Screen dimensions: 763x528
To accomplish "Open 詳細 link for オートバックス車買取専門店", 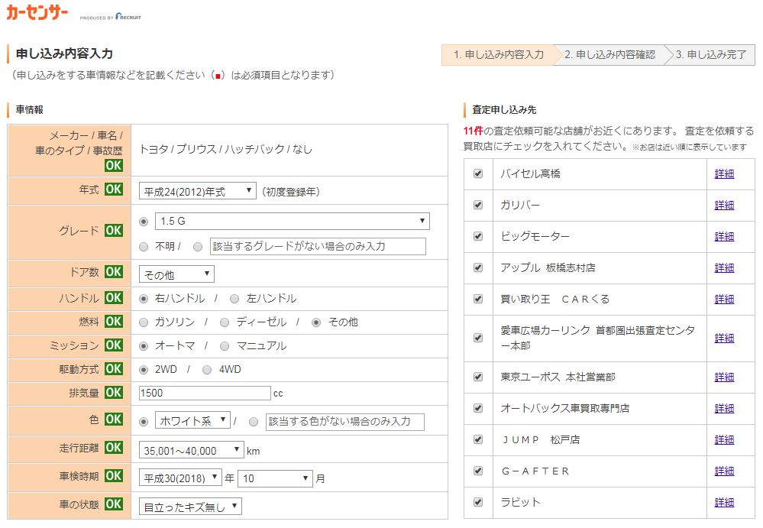I will click(x=724, y=408).
